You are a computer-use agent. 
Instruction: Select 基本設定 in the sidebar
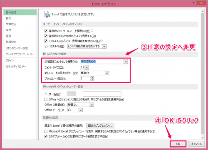(x=20, y=12)
